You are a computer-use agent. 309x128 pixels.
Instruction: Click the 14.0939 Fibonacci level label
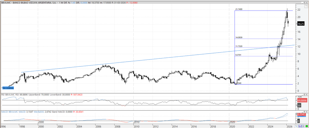(239, 37)
